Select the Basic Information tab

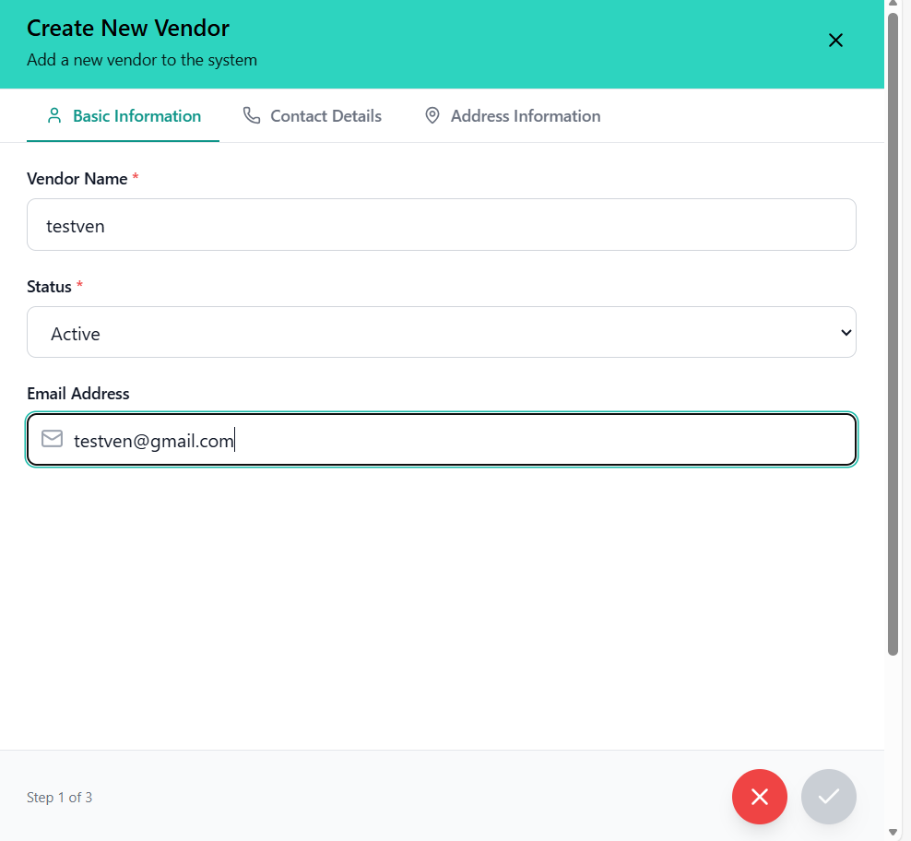[x=123, y=115]
